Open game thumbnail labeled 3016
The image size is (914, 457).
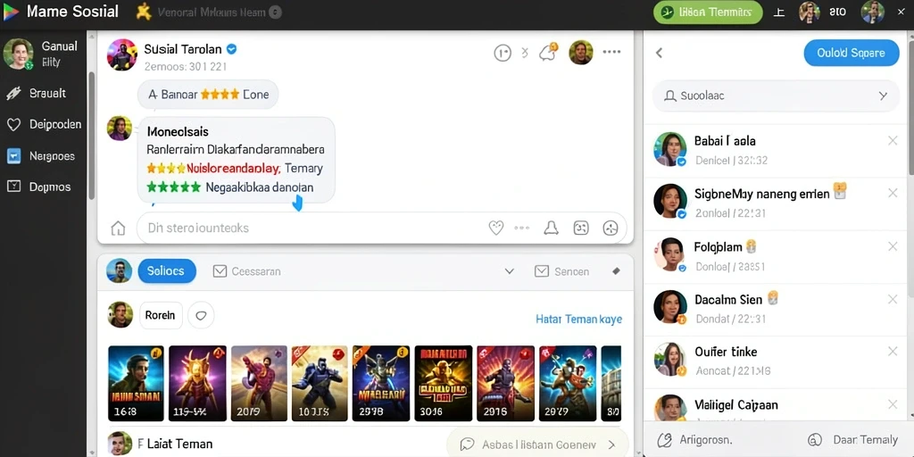[443, 383]
